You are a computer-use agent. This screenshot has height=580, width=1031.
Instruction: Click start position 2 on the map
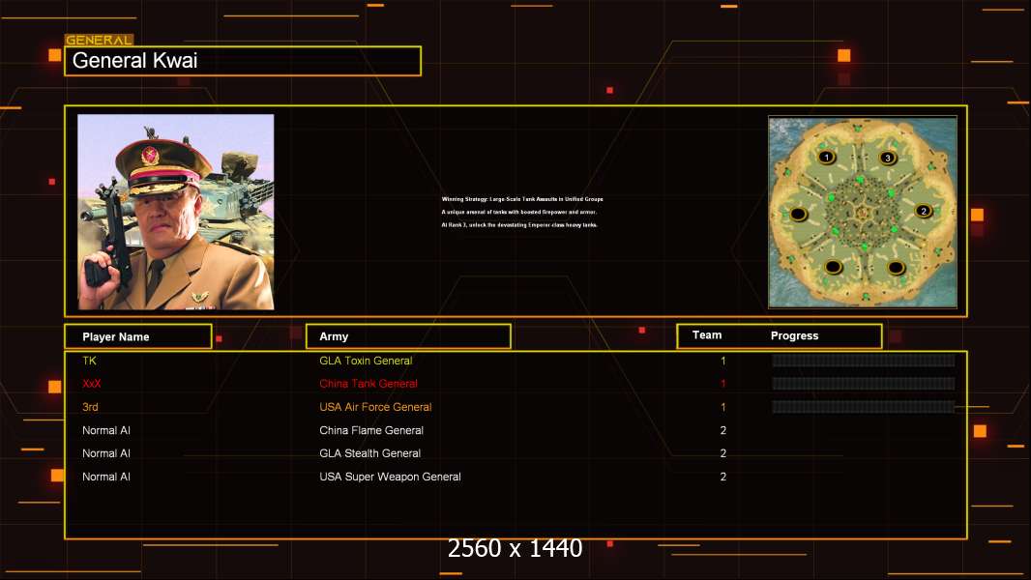tap(923, 211)
